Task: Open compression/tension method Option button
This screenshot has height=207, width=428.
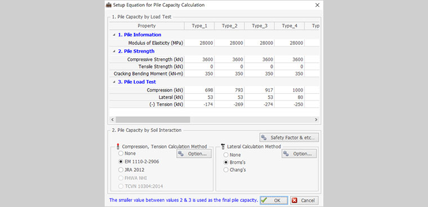Action: tap(194, 154)
